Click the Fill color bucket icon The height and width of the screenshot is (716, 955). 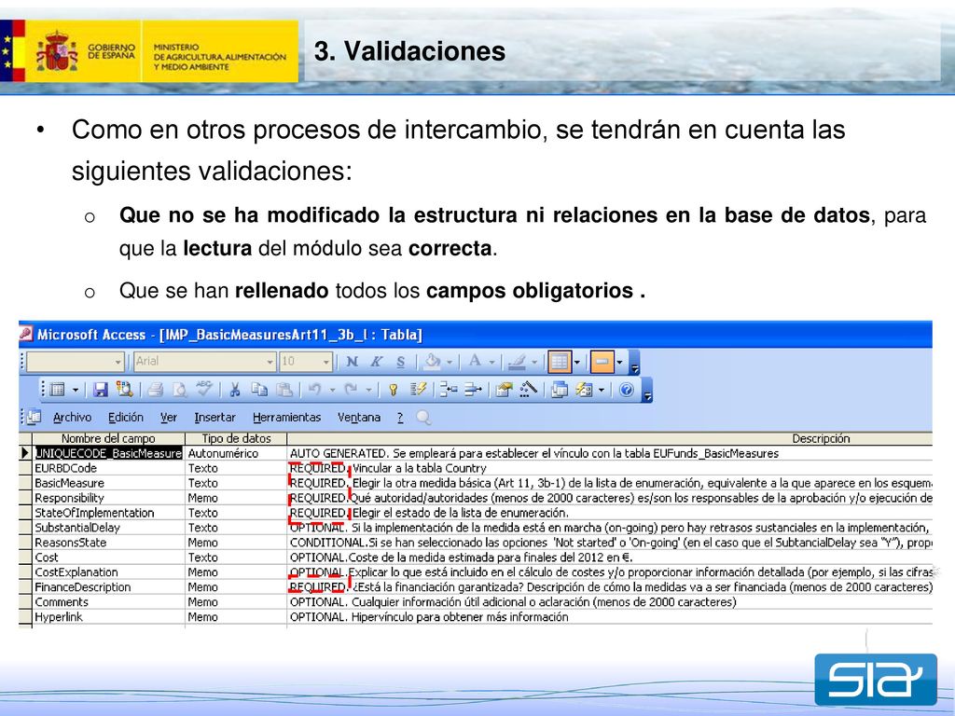pos(432,362)
